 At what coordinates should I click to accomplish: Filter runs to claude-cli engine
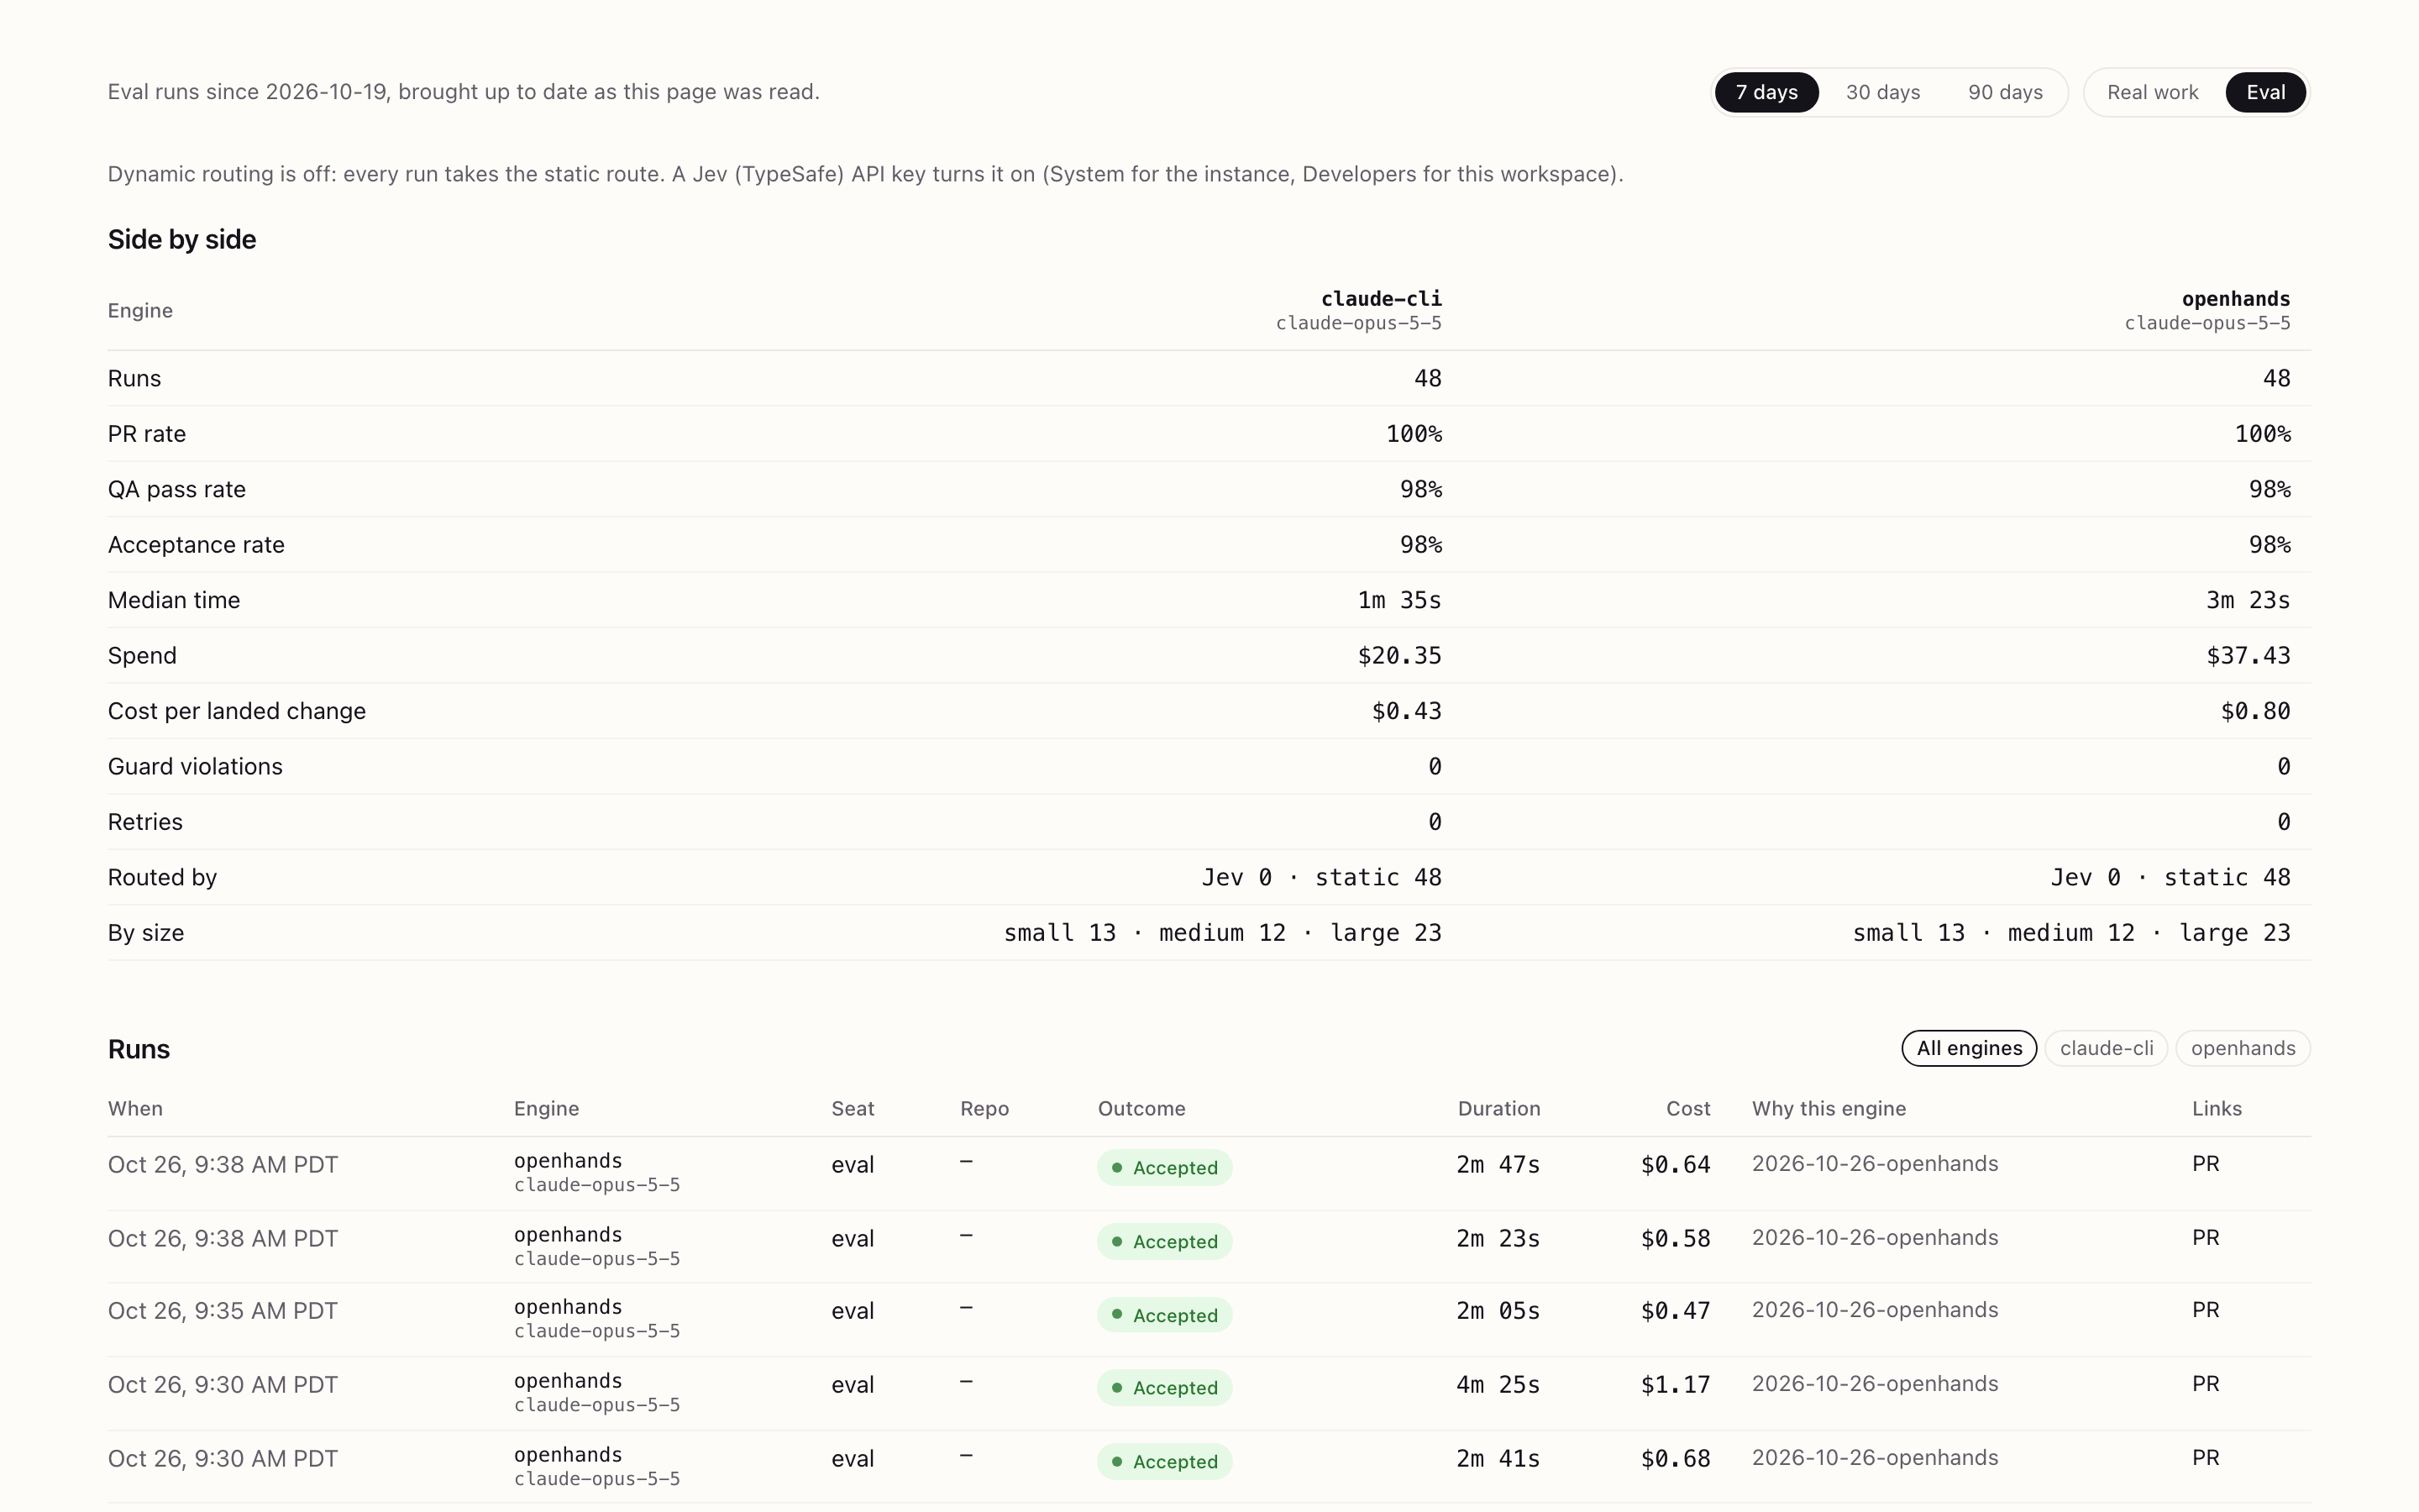2107,1048
